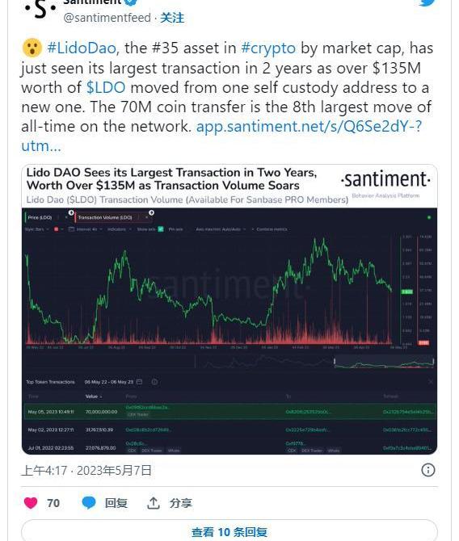Click the calendar icon beside date range
The height and width of the screenshot is (541, 459).
(x=139, y=382)
